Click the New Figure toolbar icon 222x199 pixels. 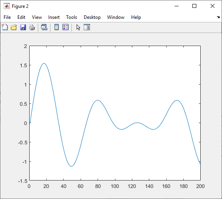[x=5, y=27]
